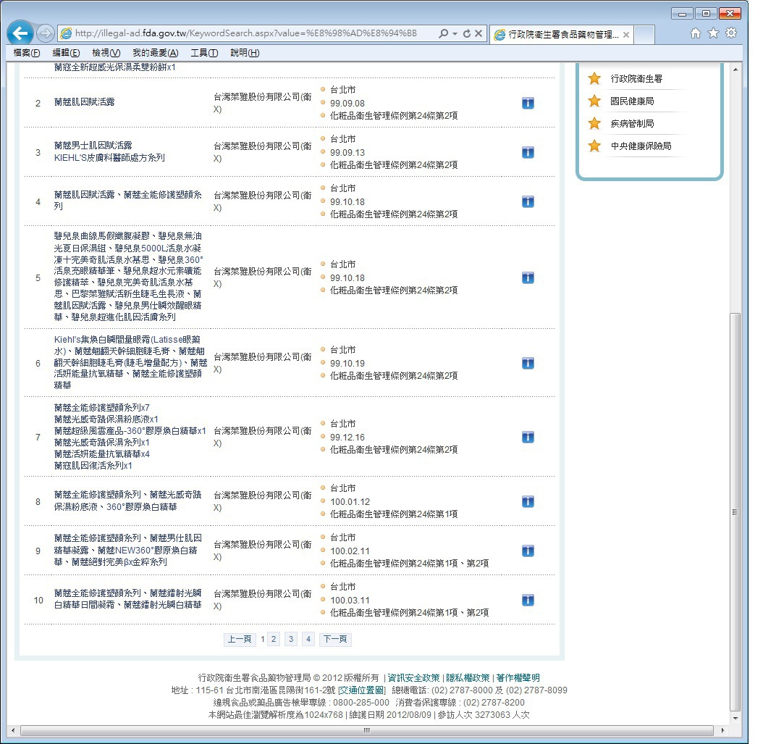Click info icon for row 6 dated 99.10.19

pyautogui.click(x=528, y=363)
